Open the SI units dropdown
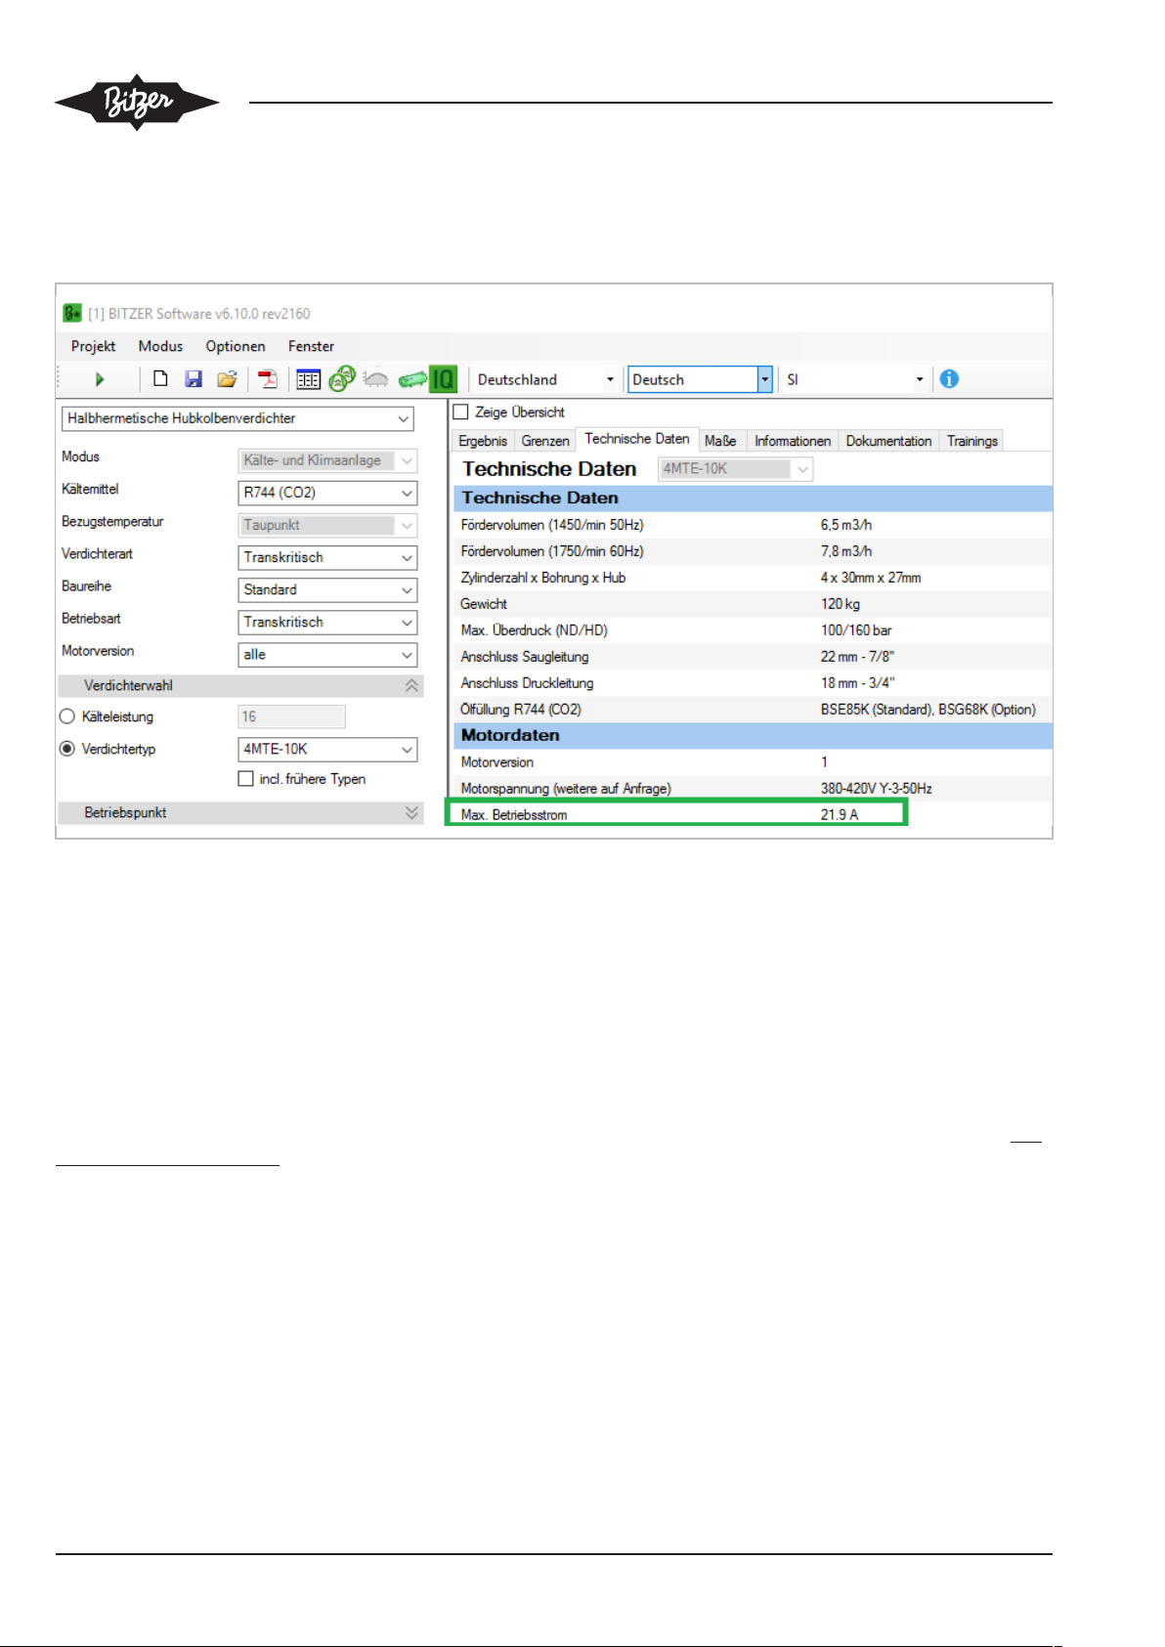 tap(855, 379)
